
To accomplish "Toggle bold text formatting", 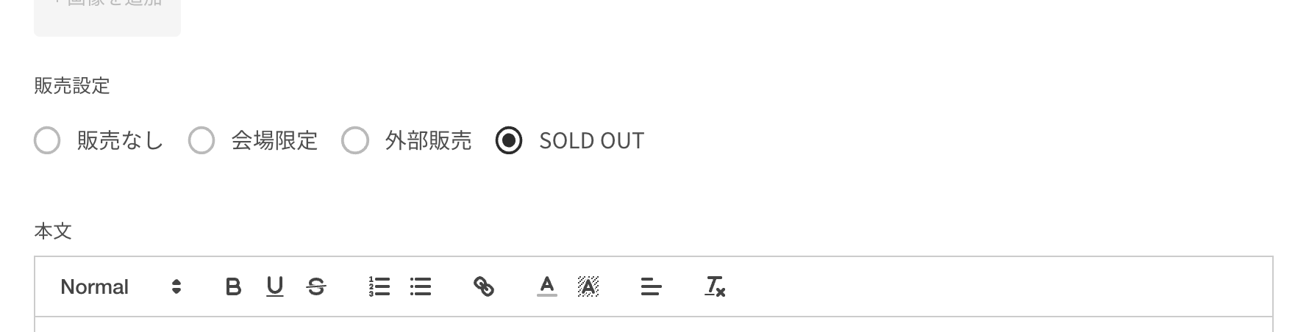I will coord(233,286).
